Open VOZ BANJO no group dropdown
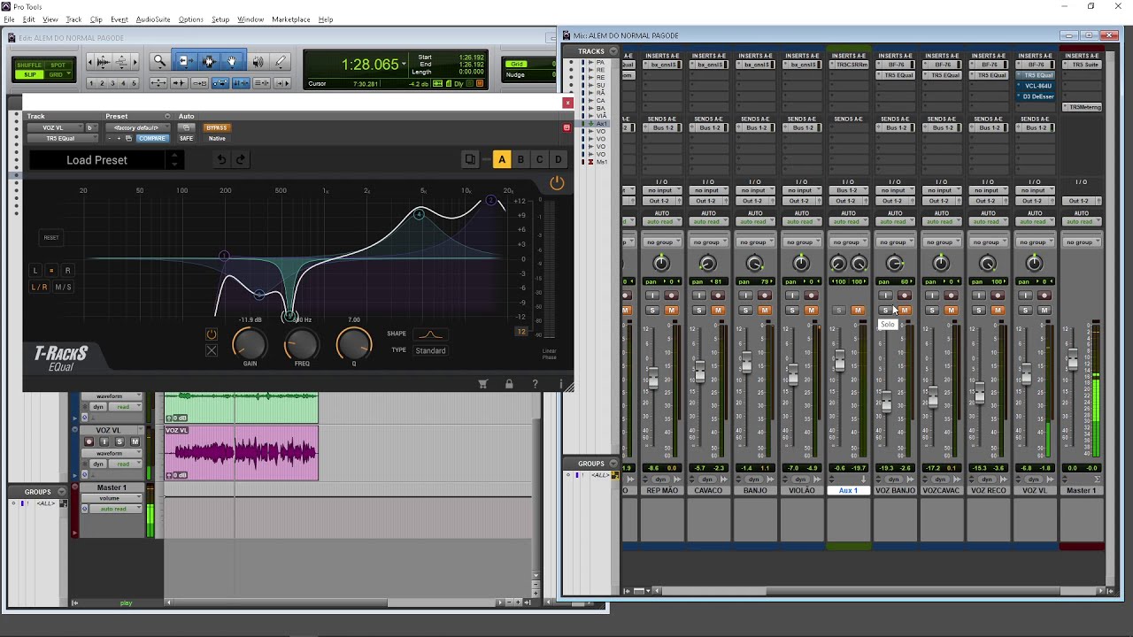 point(895,242)
